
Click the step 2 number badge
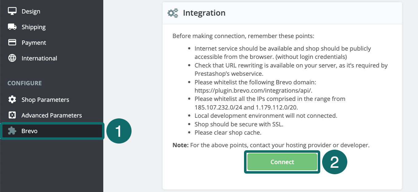click(334, 162)
